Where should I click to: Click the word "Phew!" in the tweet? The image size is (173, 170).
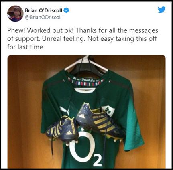tap(16, 30)
